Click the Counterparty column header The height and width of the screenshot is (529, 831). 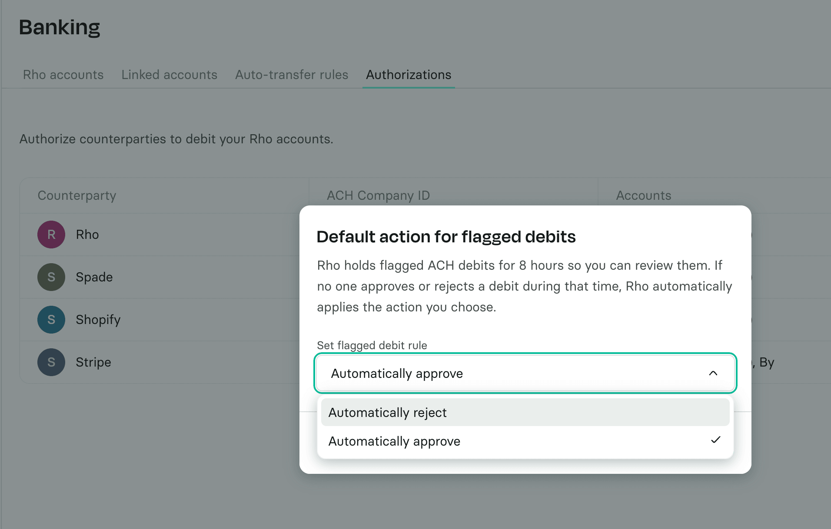point(77,195)
